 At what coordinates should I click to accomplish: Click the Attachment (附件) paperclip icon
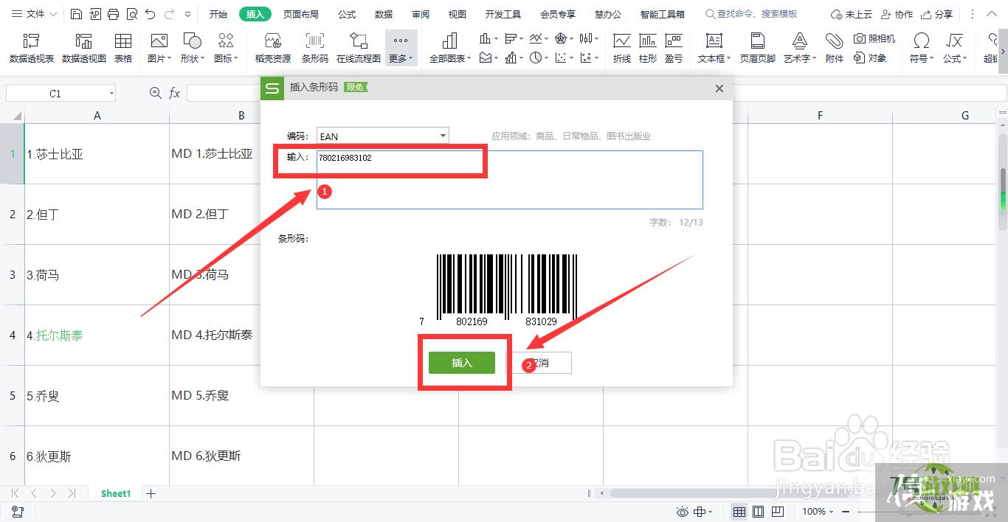(835, 48)
